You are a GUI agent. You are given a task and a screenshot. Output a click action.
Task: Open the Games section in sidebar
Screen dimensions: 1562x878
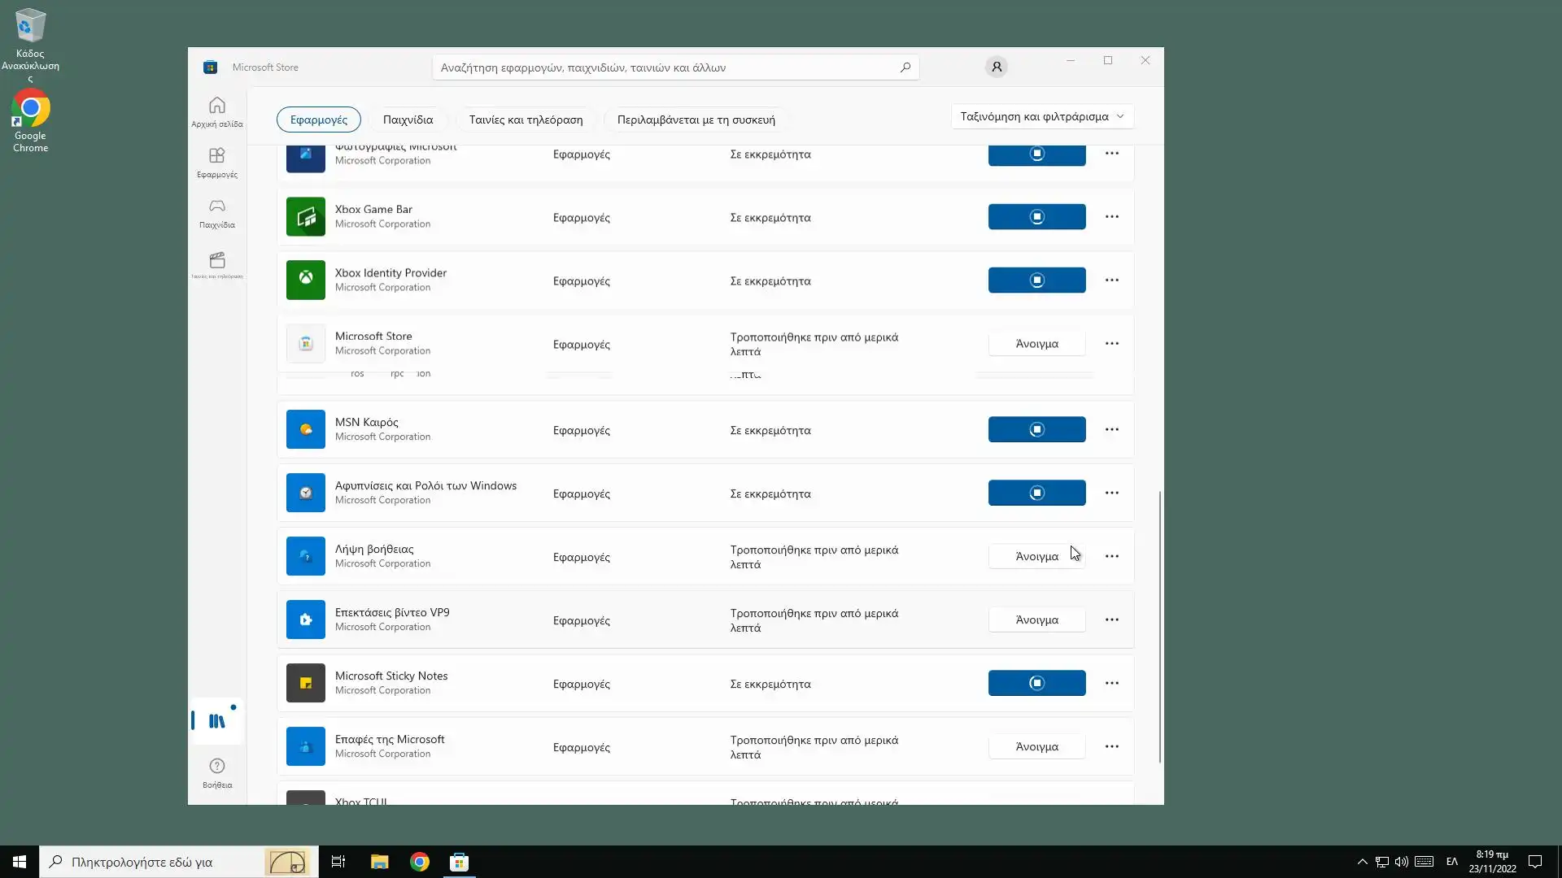[216, 212]
